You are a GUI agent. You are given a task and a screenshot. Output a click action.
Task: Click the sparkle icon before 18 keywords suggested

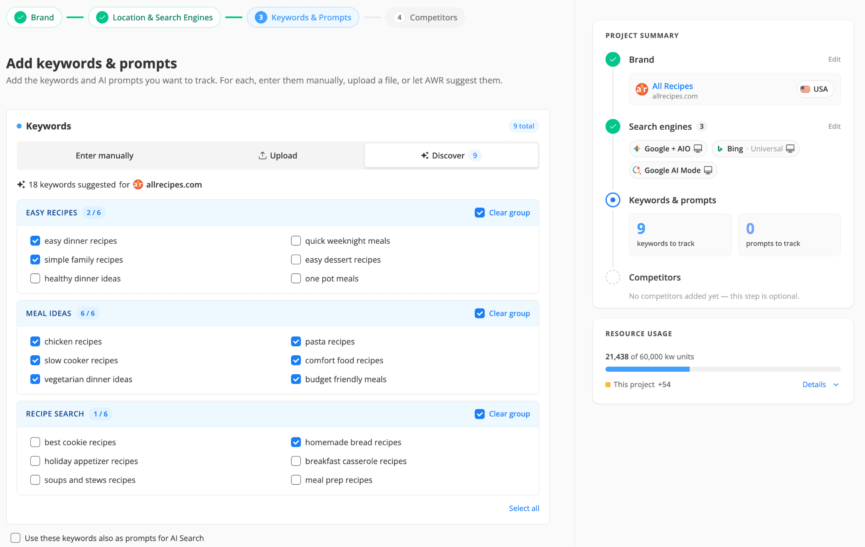click(21, 185)
